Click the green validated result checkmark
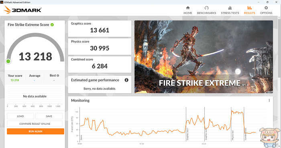 (52, 25)
